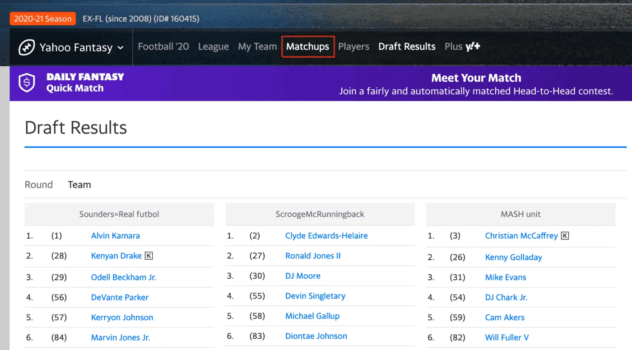This screenshot has width=632, height=350.
Task: Open Diontae Johnson player link
Action: click(x=316, y=336)
